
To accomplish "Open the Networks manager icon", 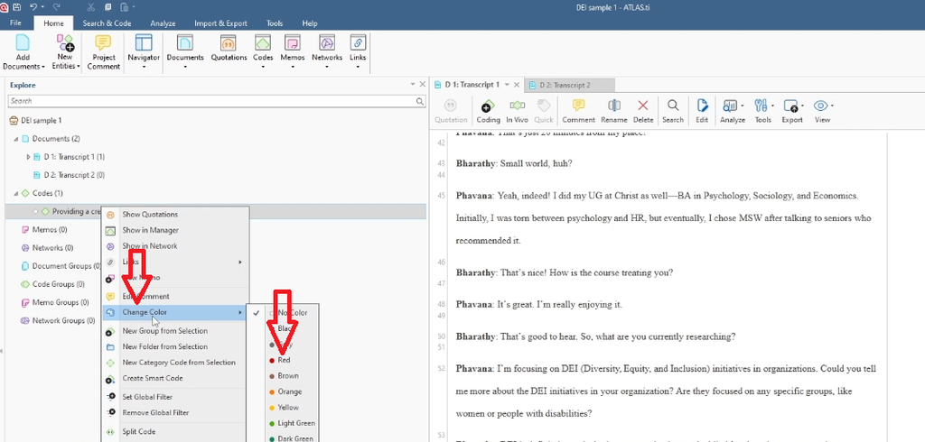I will pos(327,44).
